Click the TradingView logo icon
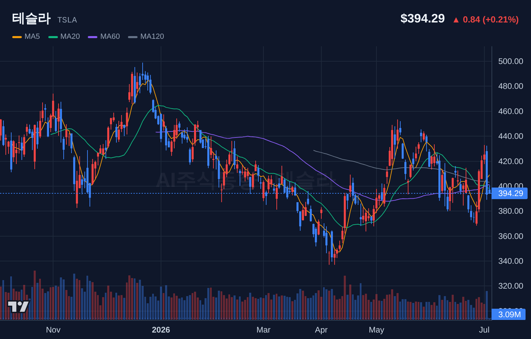Image resolution: width=531 pixels, height=339 pixels. (x=18, y=306)
